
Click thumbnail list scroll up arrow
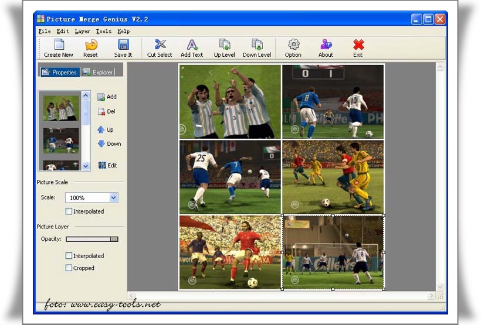tap(86, 95)
